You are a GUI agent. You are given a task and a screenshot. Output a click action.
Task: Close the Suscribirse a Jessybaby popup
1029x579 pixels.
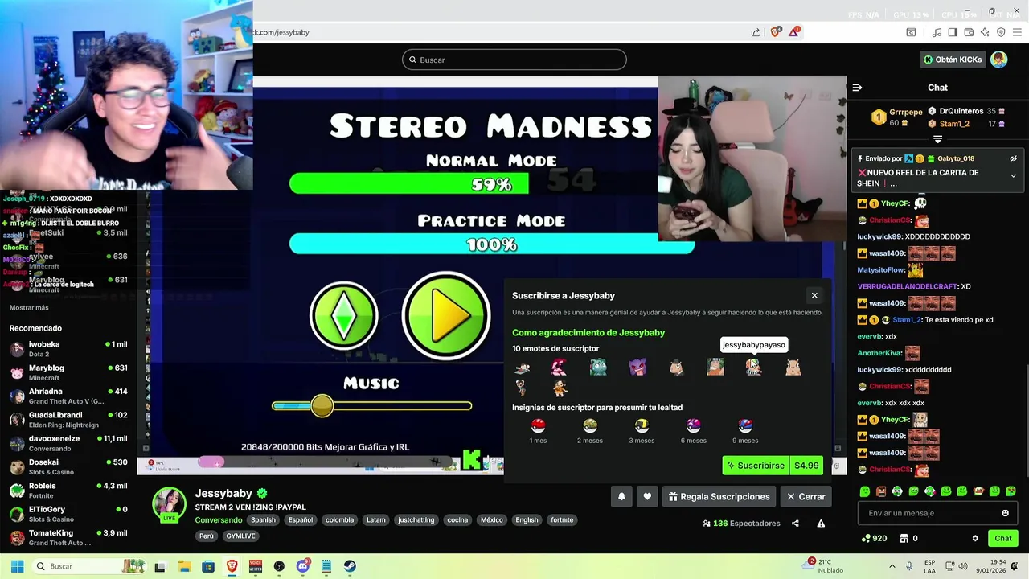pyautogui.click(x=814, y=295)
